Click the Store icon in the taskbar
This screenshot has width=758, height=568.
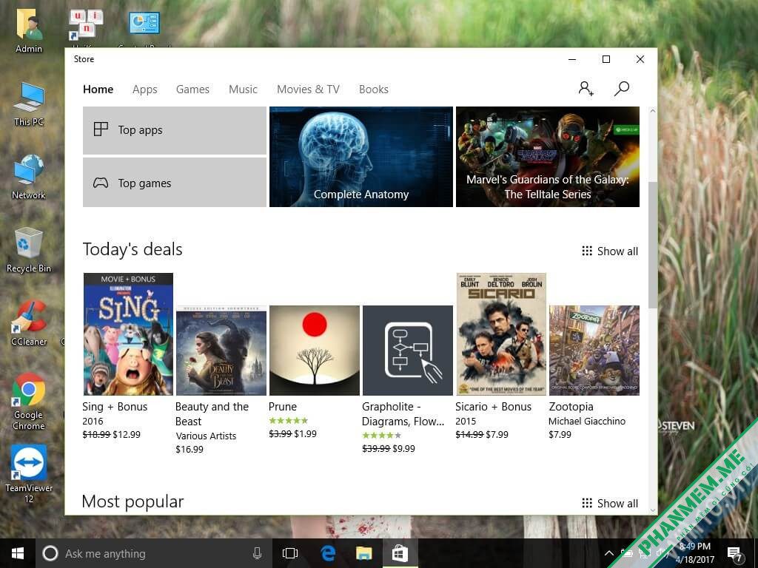(400, 553)
